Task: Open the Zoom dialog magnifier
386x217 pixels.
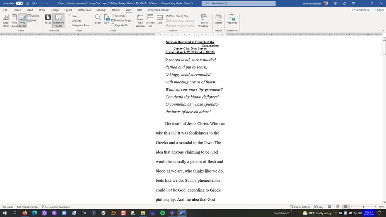Action: [x=98, y=19]
